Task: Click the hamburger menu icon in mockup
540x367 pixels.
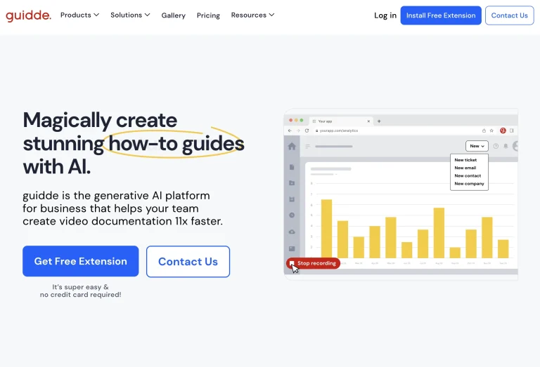Action: [307, 147]
